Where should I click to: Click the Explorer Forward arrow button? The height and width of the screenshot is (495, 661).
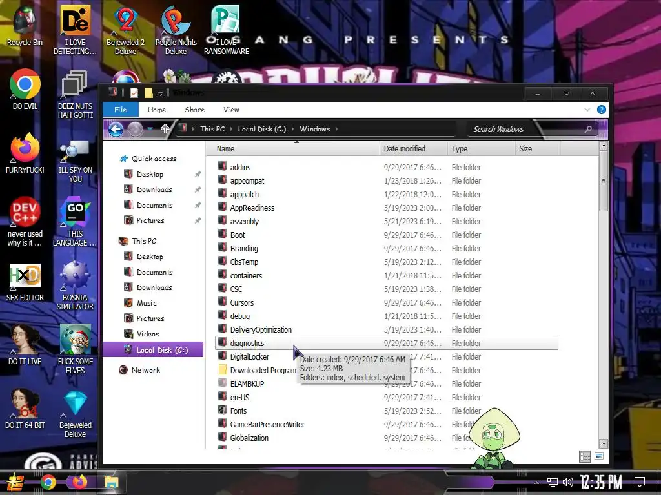(135, 129)
